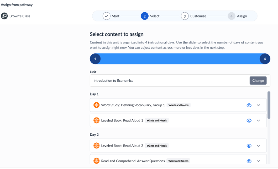
Task: Click the content list vertical scrollbar
Action: (x=269, y=105)
